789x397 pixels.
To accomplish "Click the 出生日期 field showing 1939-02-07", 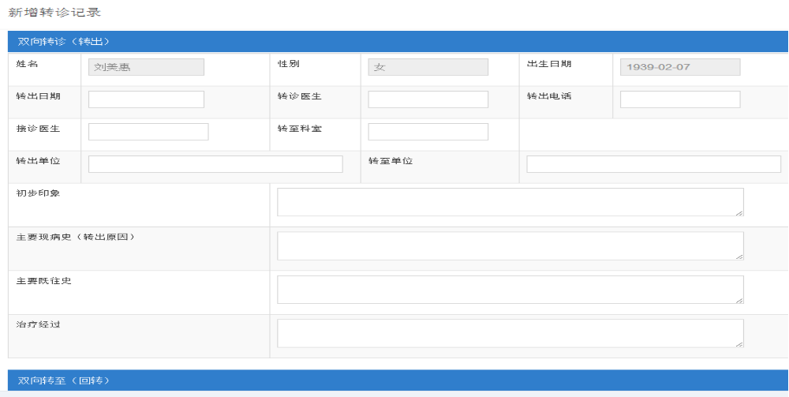I will pos(680,67).
